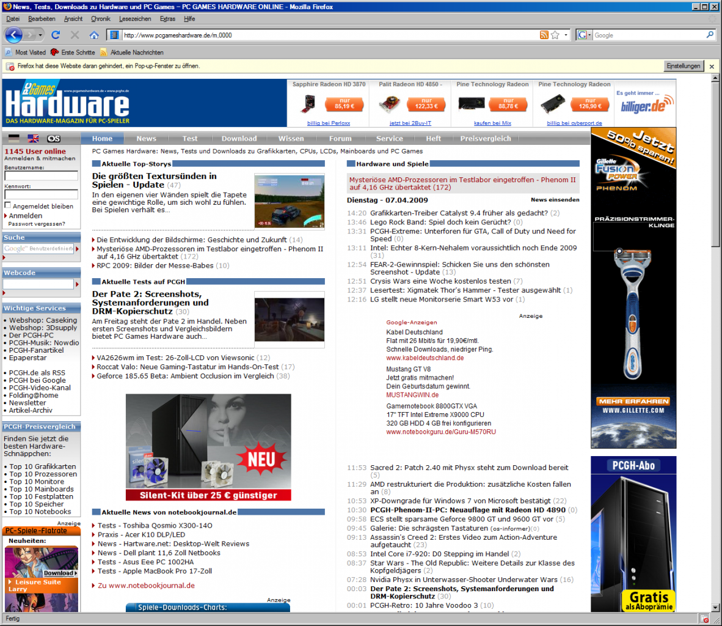Bookmark the page with the star icon

[x=555, y=35]
